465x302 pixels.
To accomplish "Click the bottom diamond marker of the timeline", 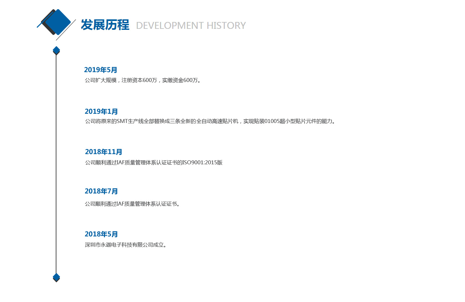I will pos(56,277).
